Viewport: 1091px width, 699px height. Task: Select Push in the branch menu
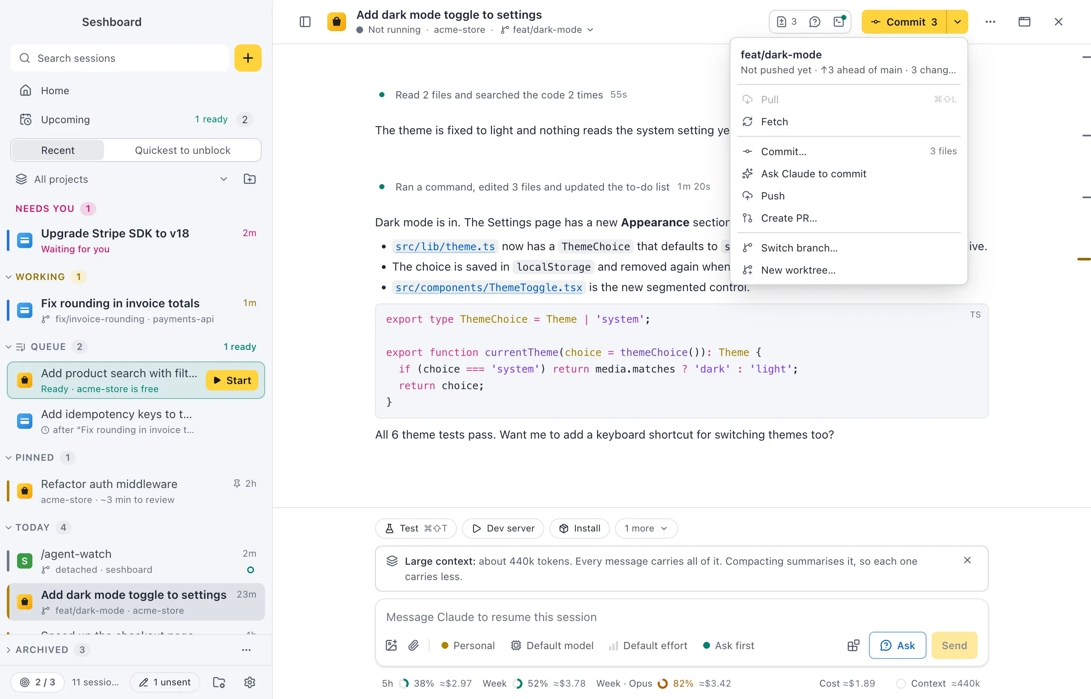click(x=849, y=196)
